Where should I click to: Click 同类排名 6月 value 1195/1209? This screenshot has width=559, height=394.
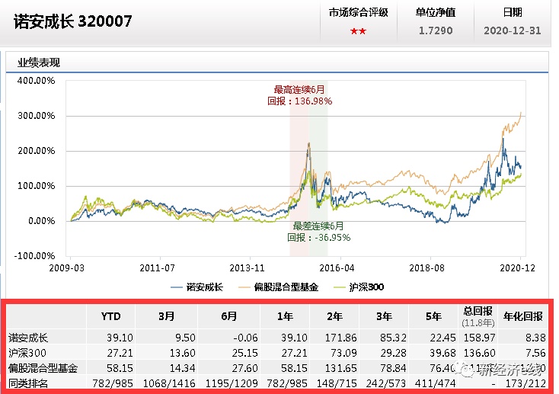(x=232, y=383)
